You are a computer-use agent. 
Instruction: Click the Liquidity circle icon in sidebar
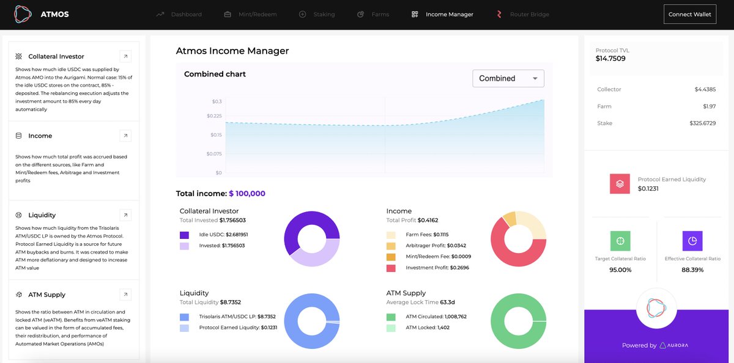point(18,215)
